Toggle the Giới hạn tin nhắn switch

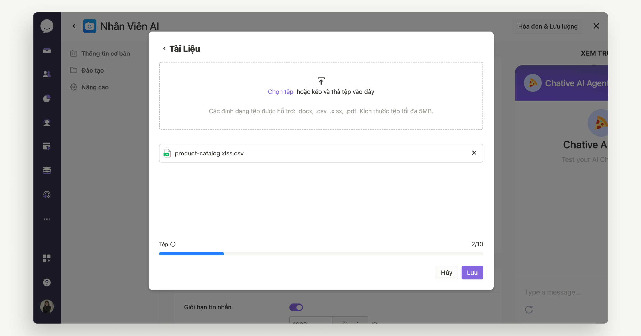[x=296, y=307]
